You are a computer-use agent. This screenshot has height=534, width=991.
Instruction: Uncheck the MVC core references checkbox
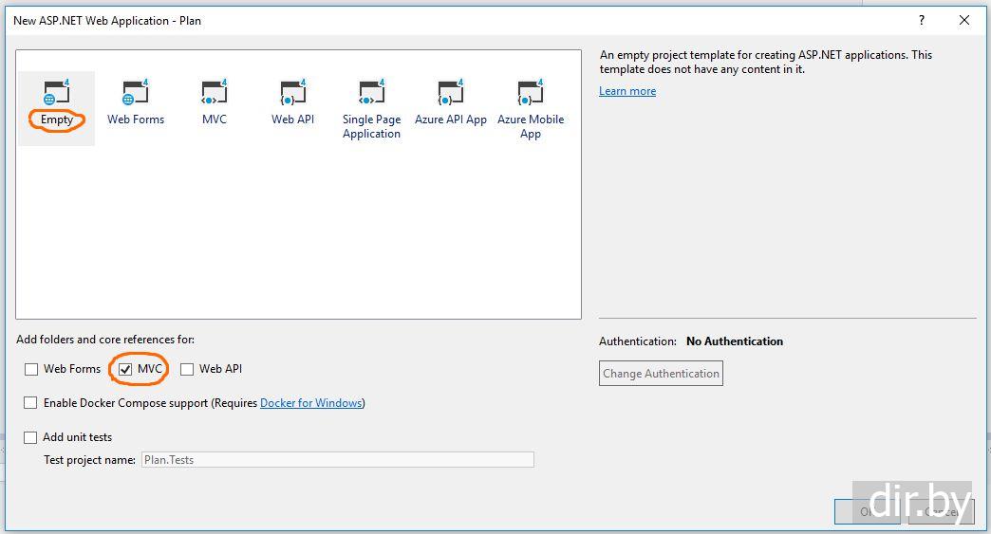(x=125, y=369)
